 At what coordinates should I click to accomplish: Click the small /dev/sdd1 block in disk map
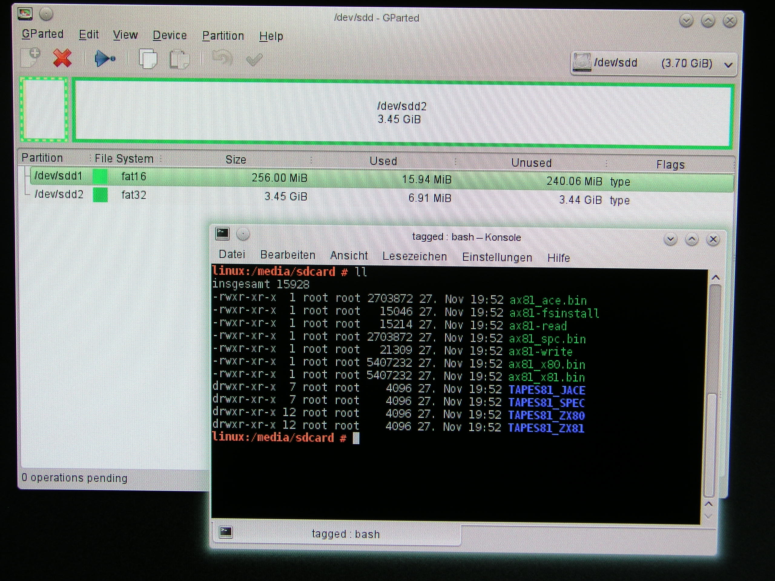pyautogui.click(x=44, y=109)
